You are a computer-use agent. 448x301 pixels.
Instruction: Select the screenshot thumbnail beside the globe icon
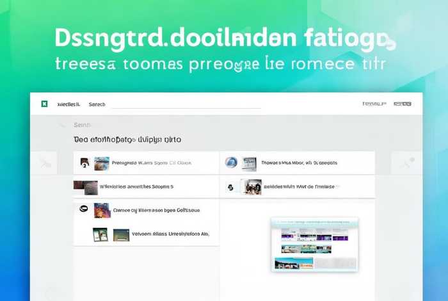point(249,163)
